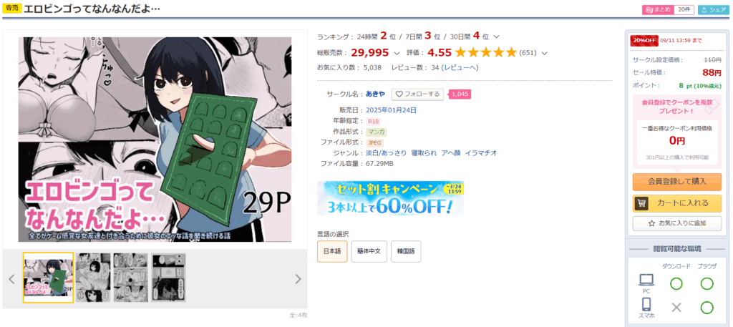Click the 20件 count beside まとめ
Screen dimensions: 733x327
click(x=684, y=10)
